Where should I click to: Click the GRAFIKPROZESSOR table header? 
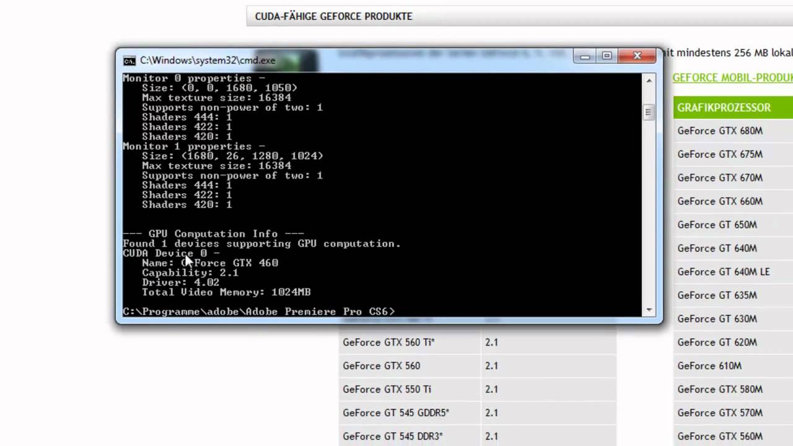733,107
